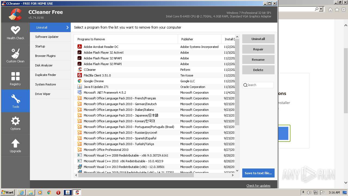
Task: Click the CCleaner logo in header
Action: (x=15, y=14)
